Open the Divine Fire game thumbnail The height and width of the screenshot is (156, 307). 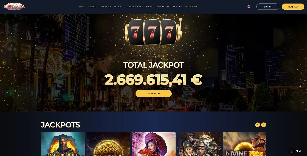244,144
